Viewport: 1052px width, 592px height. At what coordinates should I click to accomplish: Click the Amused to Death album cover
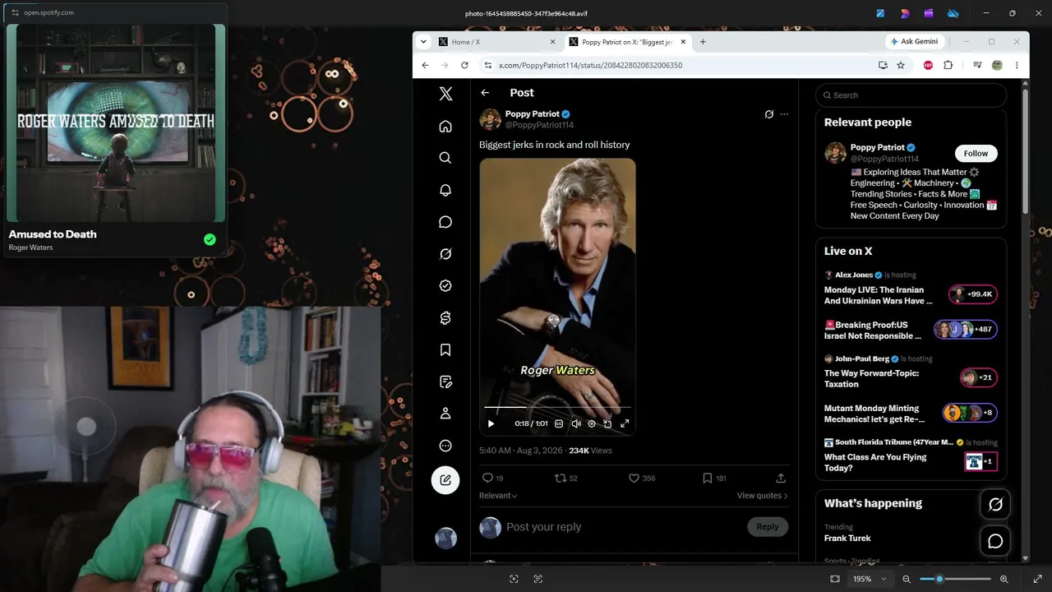(116, 123)
